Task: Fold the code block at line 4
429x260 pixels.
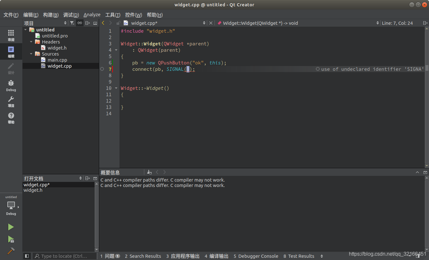Action: [116, 50]
